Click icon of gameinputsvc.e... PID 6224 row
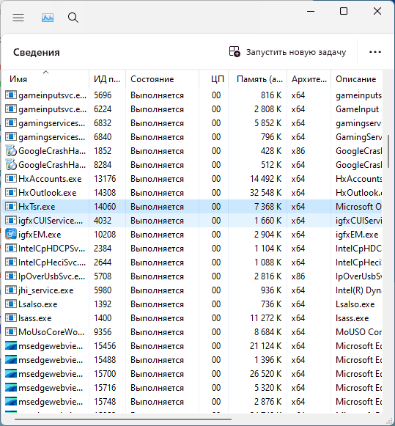395x426 pixels. tap(11, 109)
